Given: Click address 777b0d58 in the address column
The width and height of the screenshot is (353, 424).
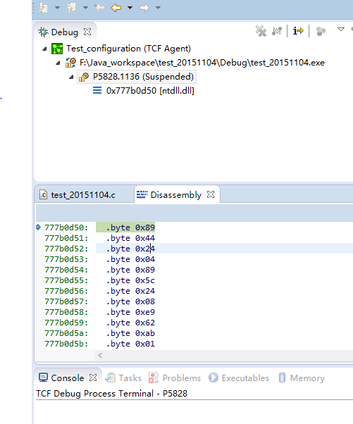Looking at the screenshot, I should [66, 312].
